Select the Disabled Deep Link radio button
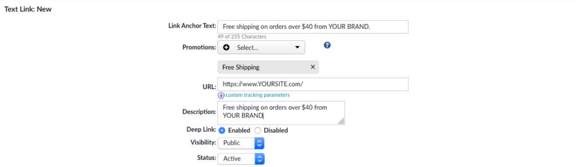576x167 pixels. pyautogui.click(x=258, y=130)
